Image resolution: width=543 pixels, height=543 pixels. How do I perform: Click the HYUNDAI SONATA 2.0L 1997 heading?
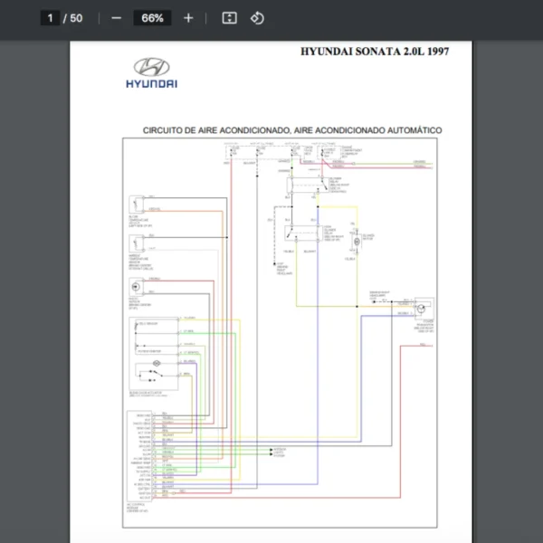[374, 52]
